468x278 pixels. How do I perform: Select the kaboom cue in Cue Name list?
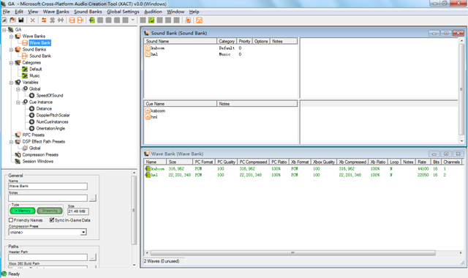pos(158,110)
